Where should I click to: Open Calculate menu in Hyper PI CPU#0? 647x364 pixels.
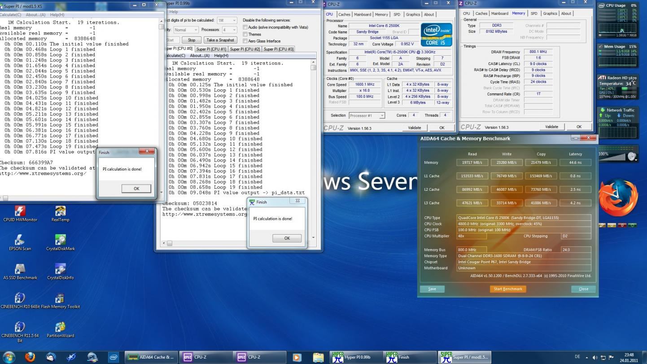(175, 56)
